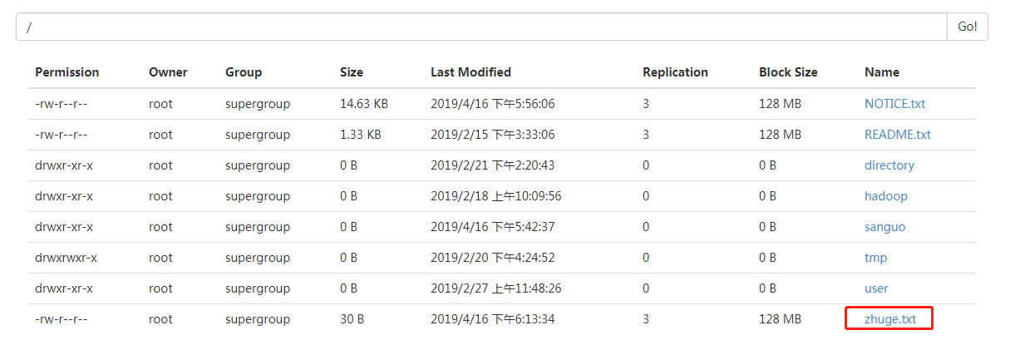Screen dimensions: 1010x340
Task: Click the 14.63 KB size cell
Action: point(364,104)
